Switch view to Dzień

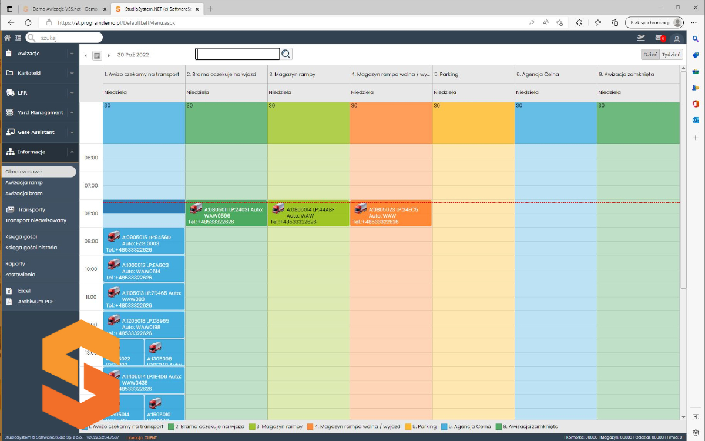pos(650,55)
